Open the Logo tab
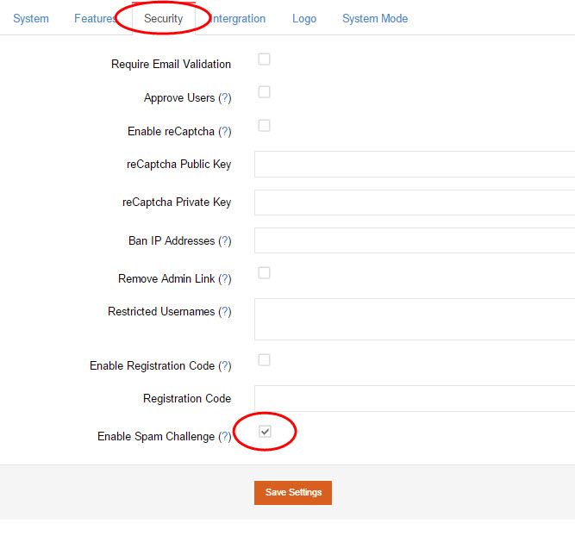 point(304,19)
